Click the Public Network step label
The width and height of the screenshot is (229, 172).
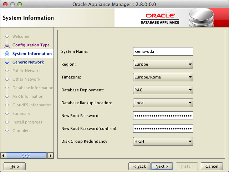pos(27,71)
